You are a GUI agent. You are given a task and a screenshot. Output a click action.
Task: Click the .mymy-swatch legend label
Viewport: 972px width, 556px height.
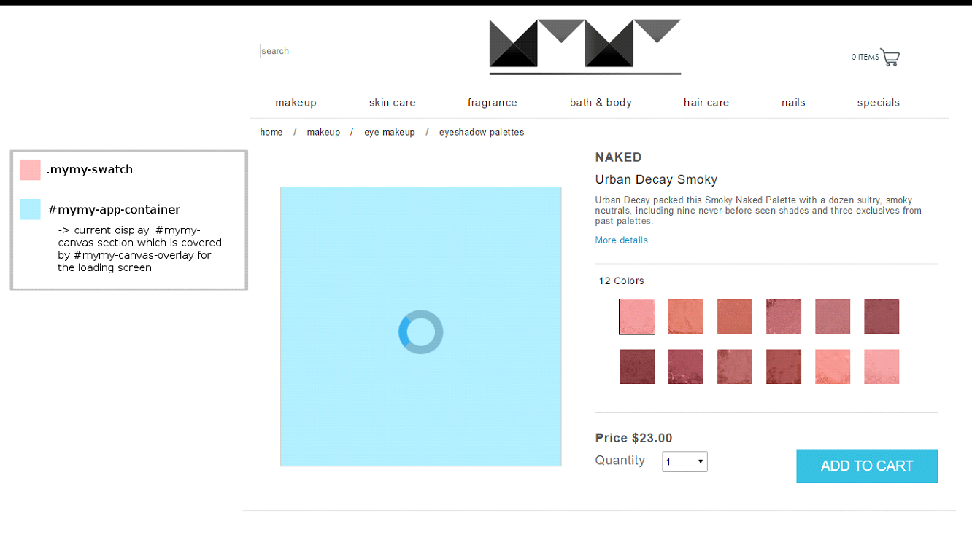(x=90, y=170)
